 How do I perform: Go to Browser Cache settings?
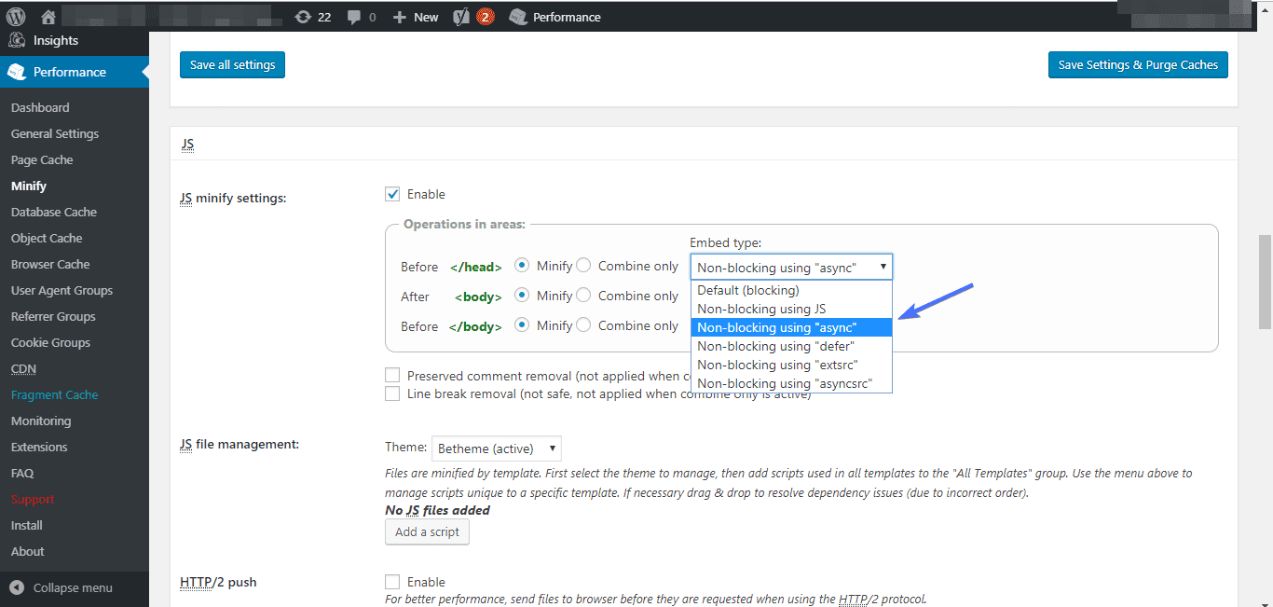coord(50,264)
